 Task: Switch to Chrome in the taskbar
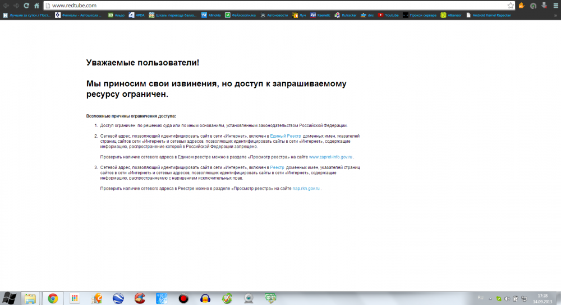[x=53, y=298]
